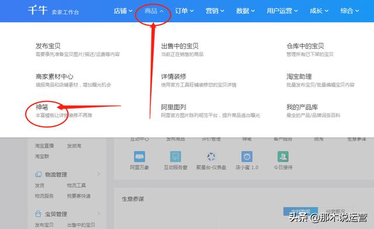
Task: Open the 今日接待 icon
Action: click(x=283, y=157)
